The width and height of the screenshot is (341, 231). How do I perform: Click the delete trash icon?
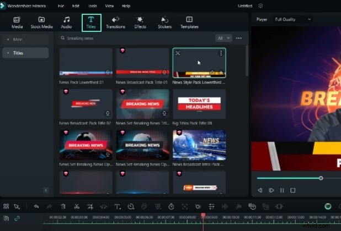pos(63,206)
